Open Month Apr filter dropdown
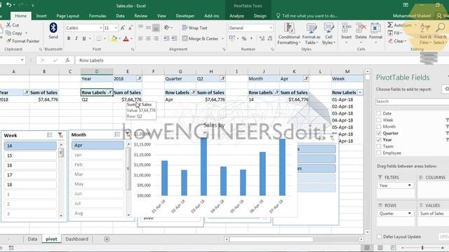This screenshot has height=252, width=449. pos(306,78)
